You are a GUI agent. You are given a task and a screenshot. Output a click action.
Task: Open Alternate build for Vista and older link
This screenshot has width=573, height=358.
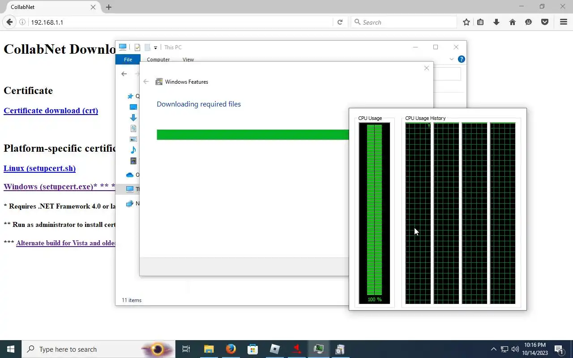tap(66, 243)
